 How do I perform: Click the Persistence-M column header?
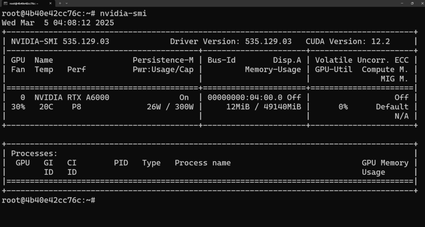click(x=163, y=60)
